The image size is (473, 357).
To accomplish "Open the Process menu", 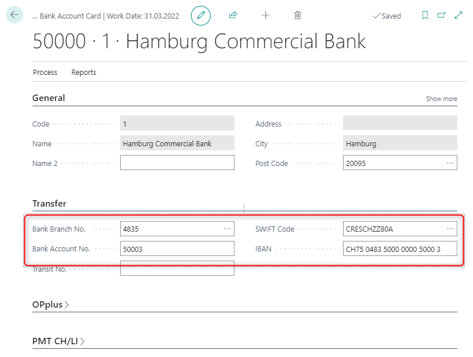I will [45, 73].
